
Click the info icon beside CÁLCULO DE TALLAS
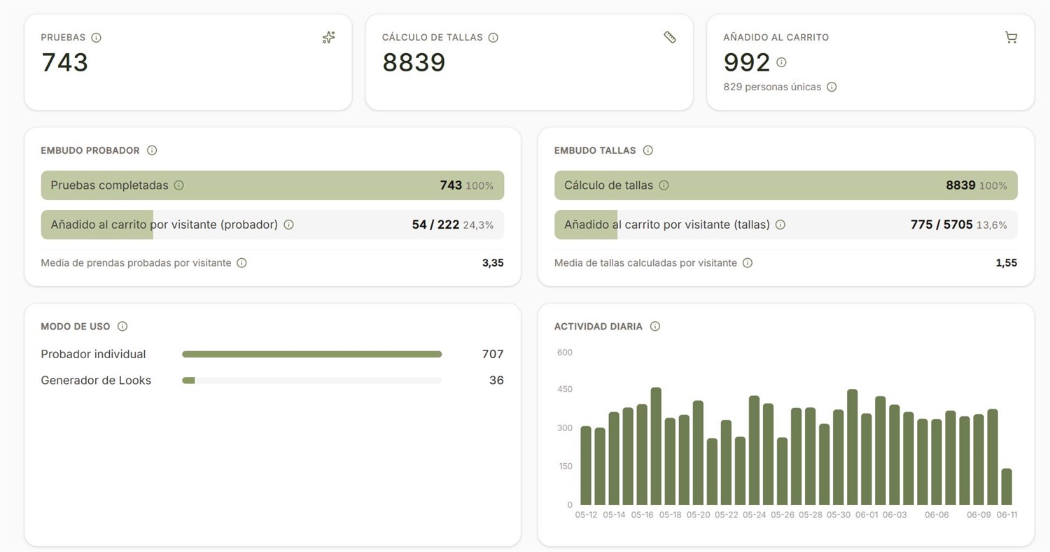click(x=493, y=38)
